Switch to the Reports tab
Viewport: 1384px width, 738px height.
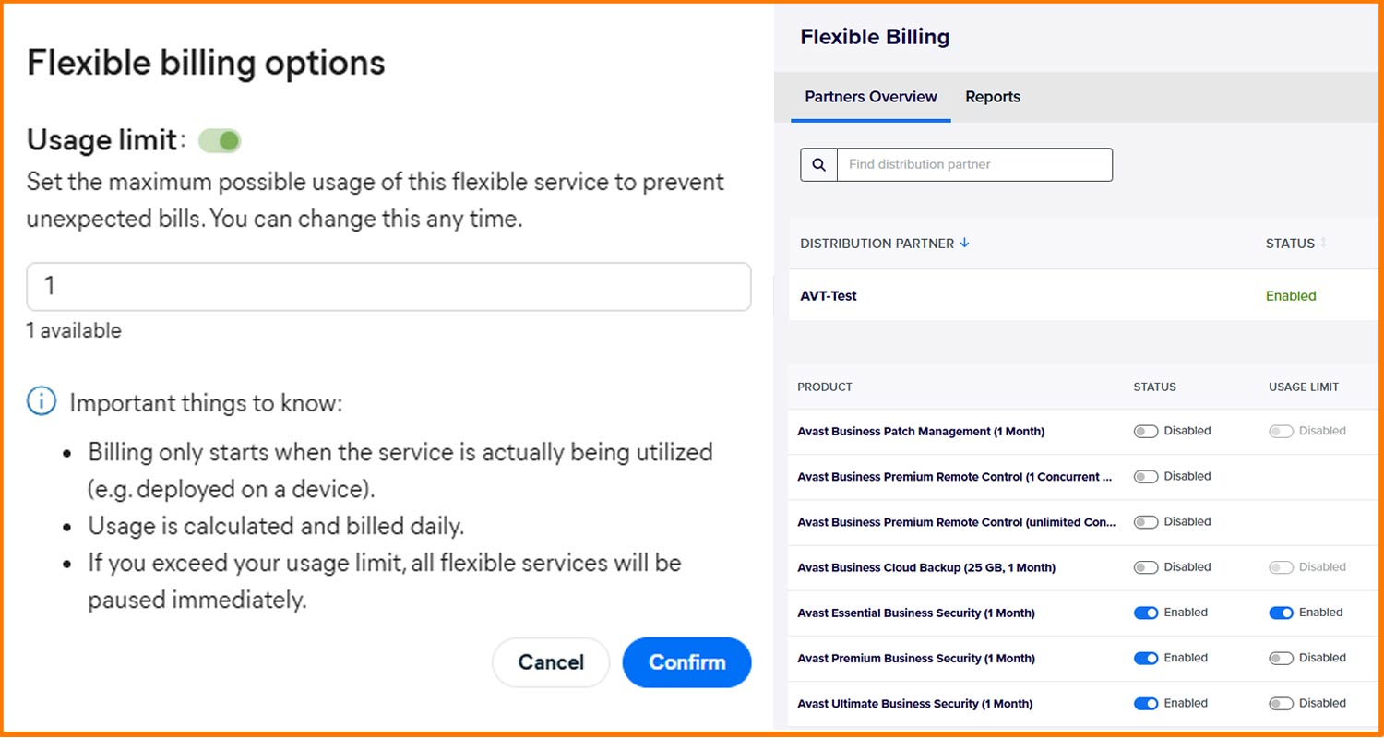pos(993,96)
